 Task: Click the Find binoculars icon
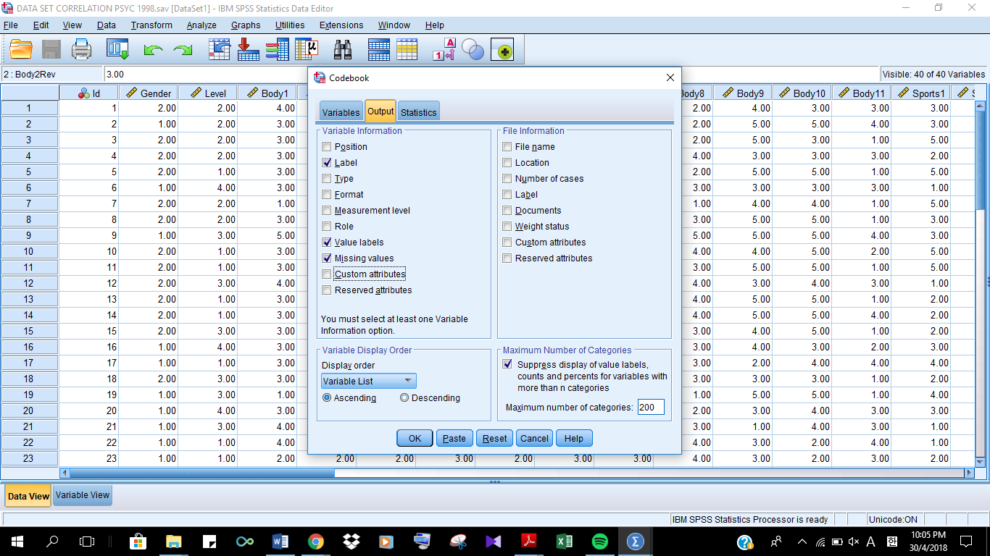pos(343,49)
